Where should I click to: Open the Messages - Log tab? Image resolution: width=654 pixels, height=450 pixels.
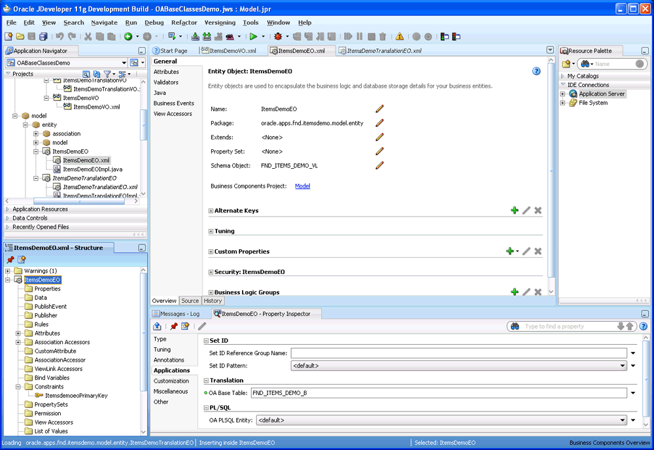[x=176, y=313]
